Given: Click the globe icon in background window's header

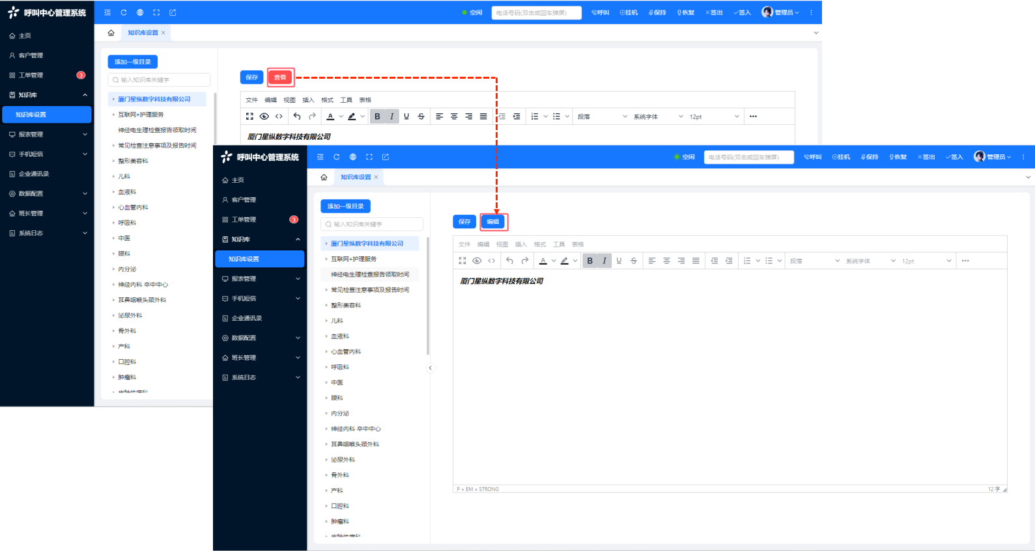Looking at the screenshot, I should pyautogui.click(x=140, y=12).
